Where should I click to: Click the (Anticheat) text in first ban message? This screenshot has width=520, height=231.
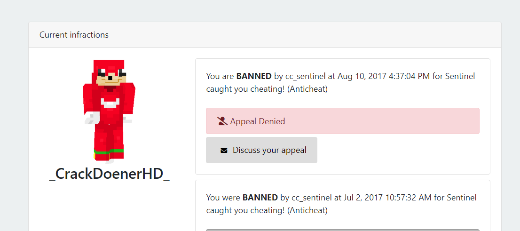[307, 89]
